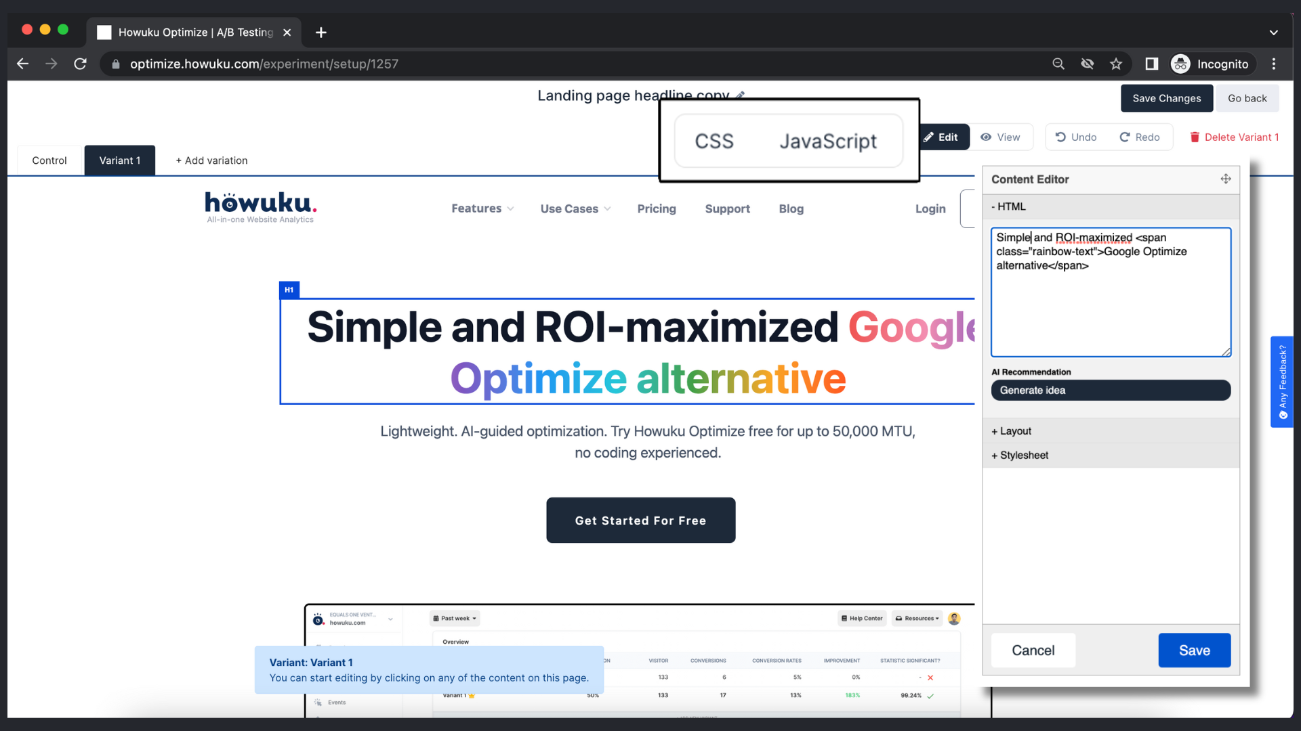The width and height of the screenshot is (1301, 731).
Task: Click the Support nav link
Action: click(x=727, y=208)
